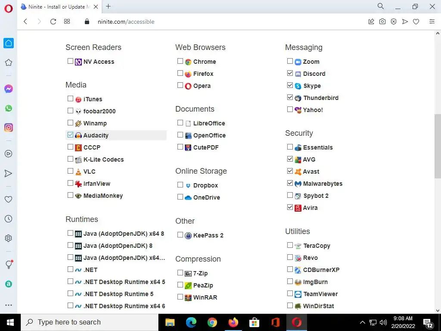Open sidebar three-dot more options
Image resolution: width=441 pixels, height=331 pixels.
click(x=9, y=305)
